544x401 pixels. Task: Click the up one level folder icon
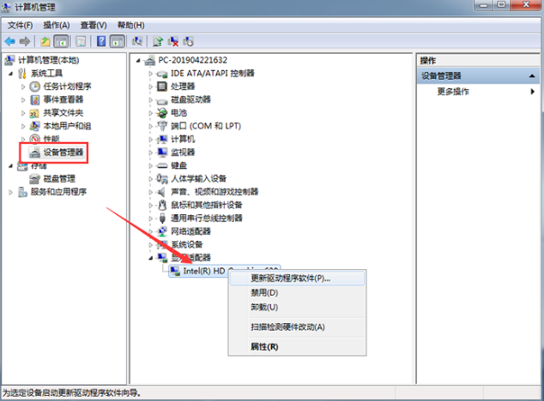tap(45, 40)
